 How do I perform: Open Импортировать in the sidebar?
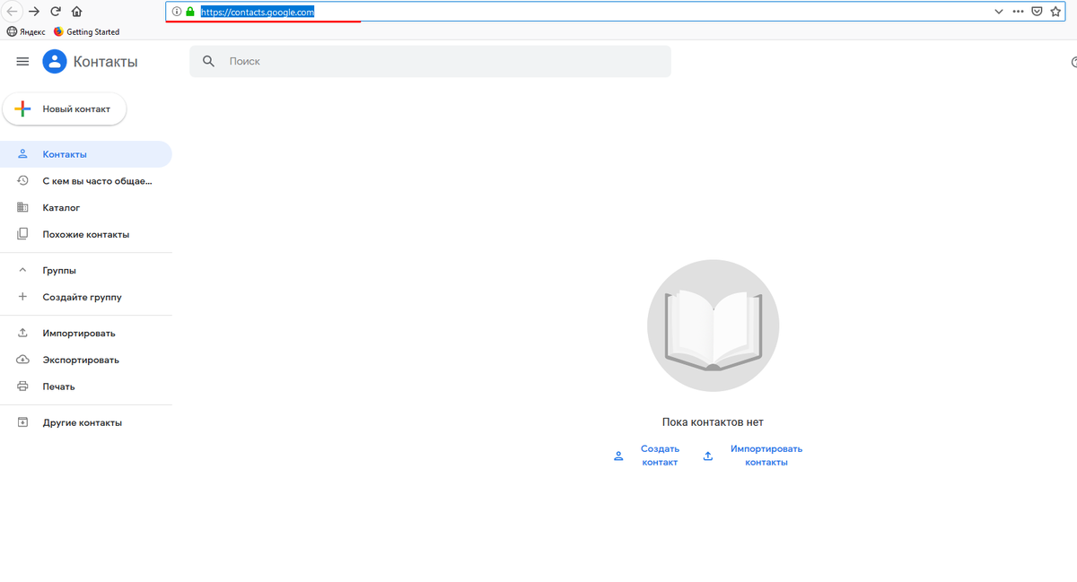coord(86,333)
